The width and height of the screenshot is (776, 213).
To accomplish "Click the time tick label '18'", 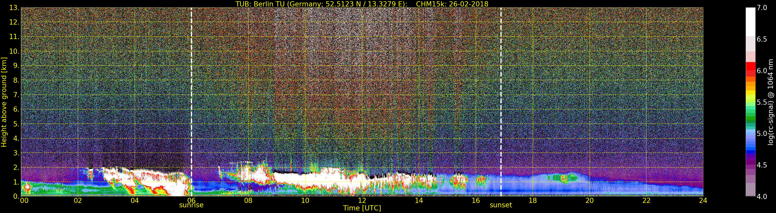I will tap(533, 201).
